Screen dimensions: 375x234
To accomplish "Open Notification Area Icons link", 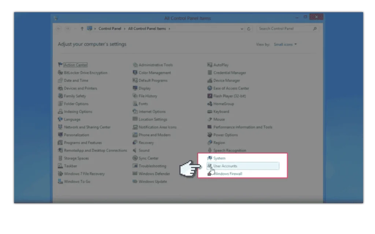I will coord(157,127).
